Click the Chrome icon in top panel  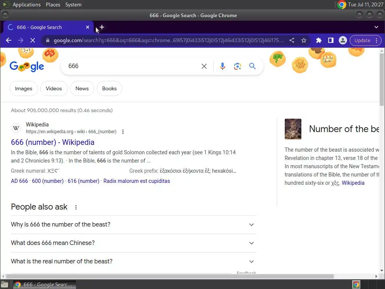pyautogui.click(x=341, y=5)
